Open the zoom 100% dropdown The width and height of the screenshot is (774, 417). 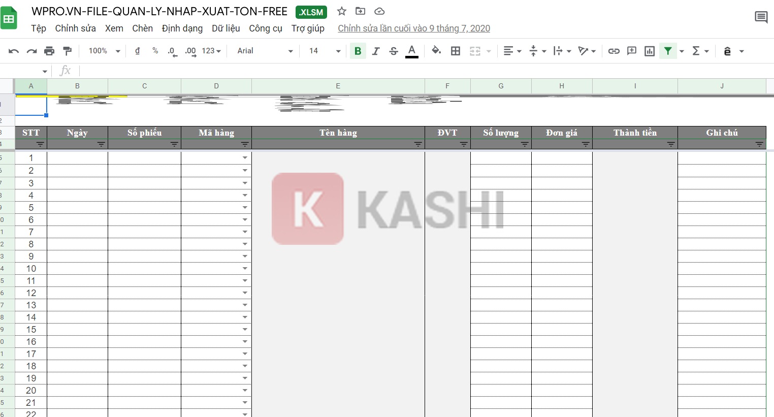coord(104,51)
